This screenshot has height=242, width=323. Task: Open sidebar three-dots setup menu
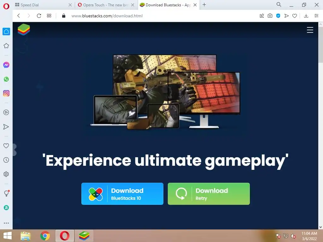[x=6, y=223]
